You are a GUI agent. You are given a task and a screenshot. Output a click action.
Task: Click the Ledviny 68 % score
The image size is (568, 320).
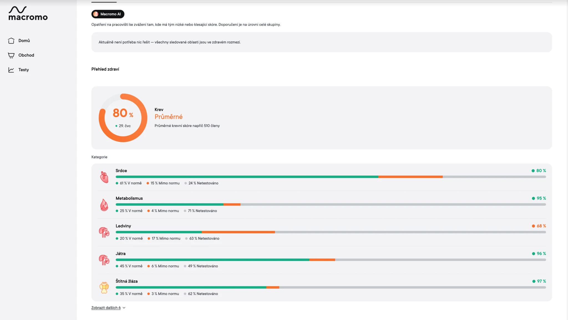[539, 226]
